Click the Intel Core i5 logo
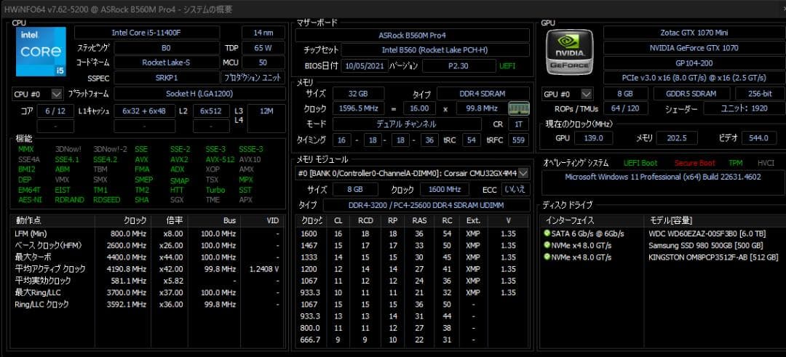Viewport: 786px width, 357px height. pos(41,52)
